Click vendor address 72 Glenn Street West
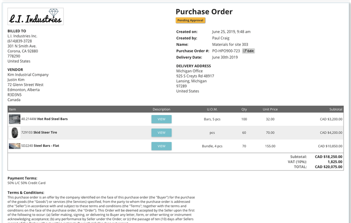This screenshot has width=351, height=223. (26, 85)
